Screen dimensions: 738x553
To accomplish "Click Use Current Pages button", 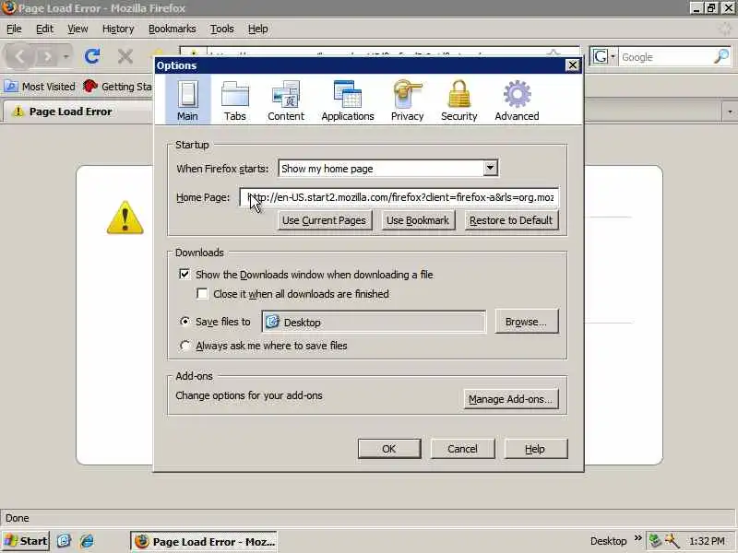I will [325, 220].
